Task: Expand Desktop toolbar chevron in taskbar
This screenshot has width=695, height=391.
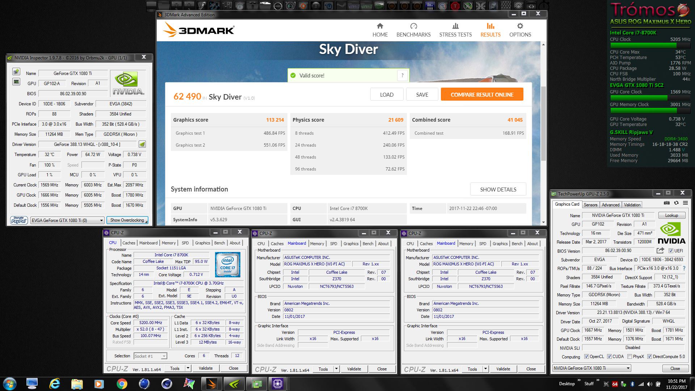Action: tap(579, 380)
